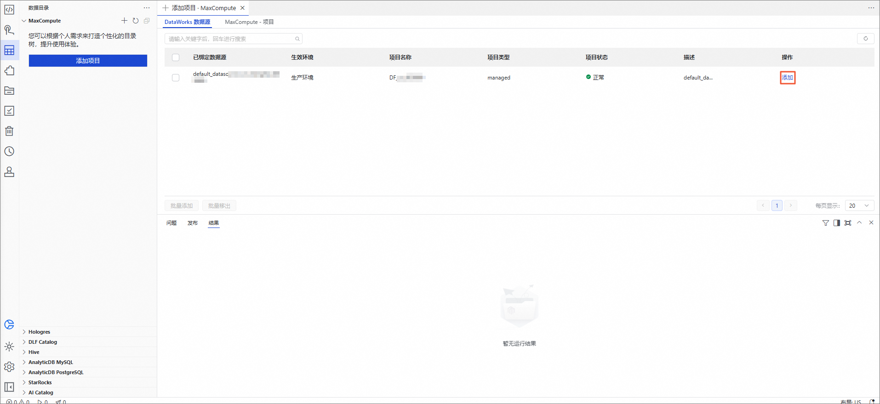Expand the AnalyticDB MySQL node
This screenshot has width=880, height=404.
tap(24, 362)
